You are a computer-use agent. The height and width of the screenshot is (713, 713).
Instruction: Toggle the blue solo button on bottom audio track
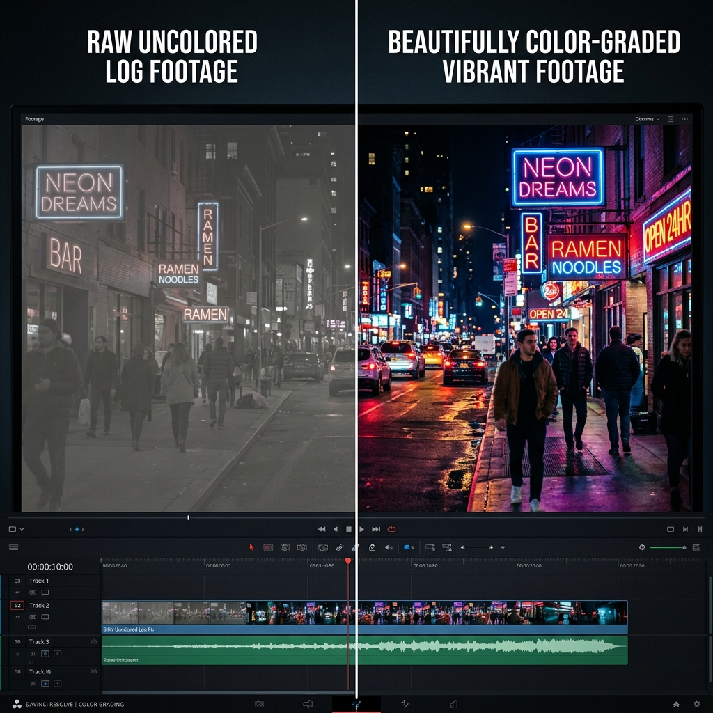(45, 683)
